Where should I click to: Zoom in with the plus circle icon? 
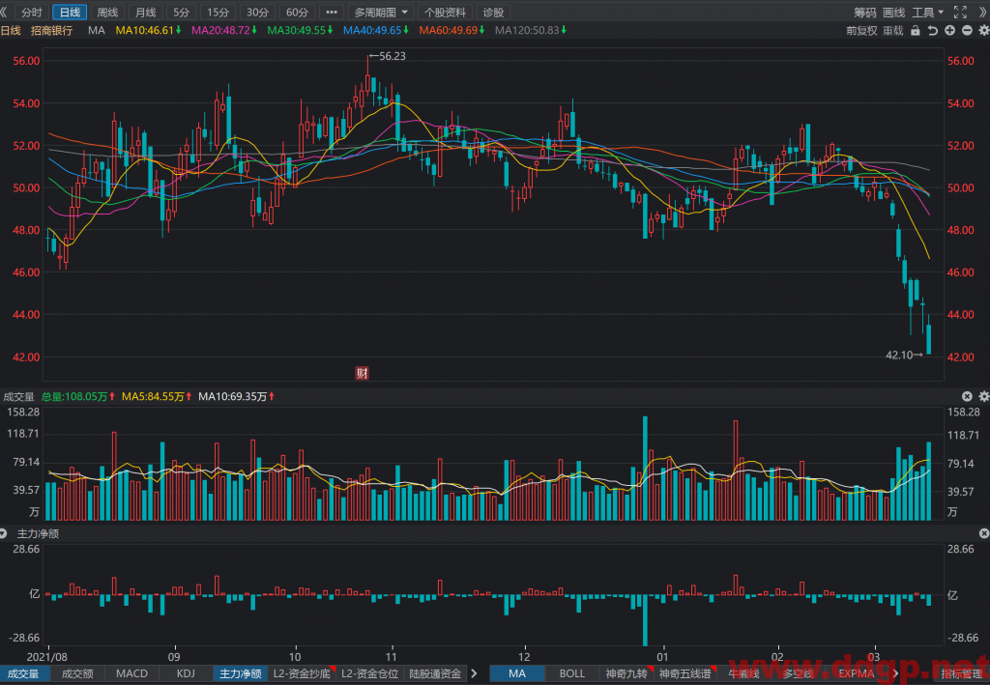[949, 30]
